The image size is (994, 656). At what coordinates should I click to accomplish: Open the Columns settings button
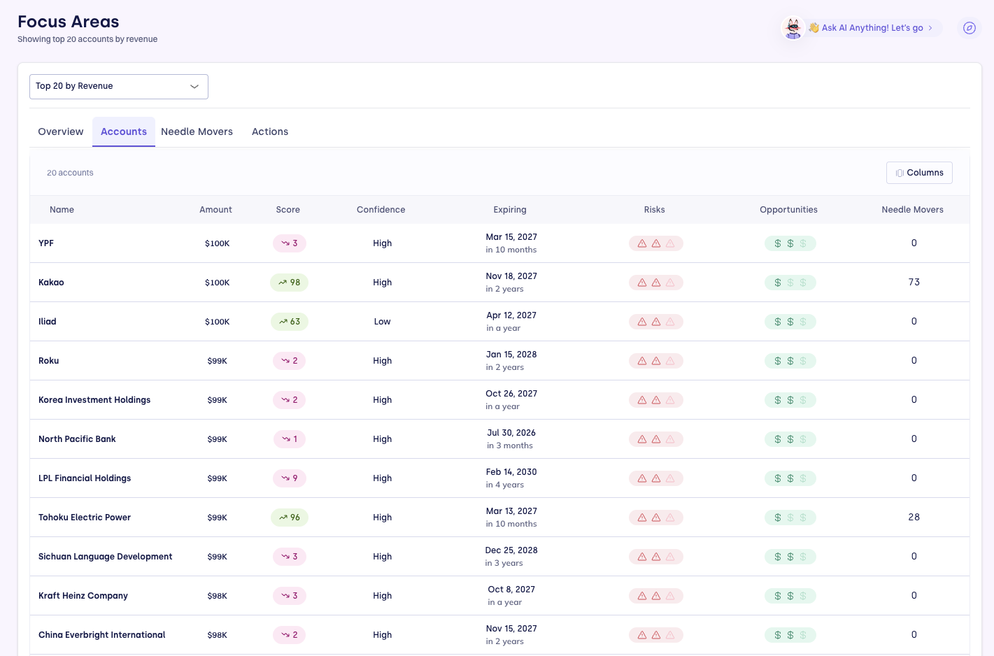pyautogui.click(x=919, y=173)
